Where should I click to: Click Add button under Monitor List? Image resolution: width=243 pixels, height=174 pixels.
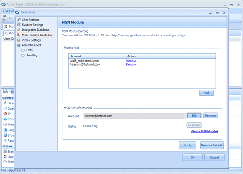(206, 93)
